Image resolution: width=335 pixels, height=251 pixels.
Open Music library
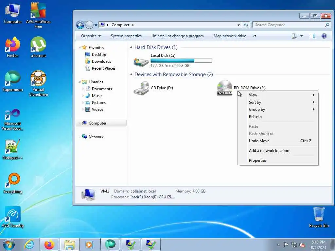coord(97,96)
